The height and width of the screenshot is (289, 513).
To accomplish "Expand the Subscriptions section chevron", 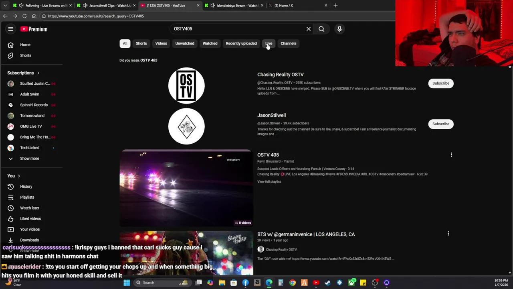I will (x=38, y=73).
